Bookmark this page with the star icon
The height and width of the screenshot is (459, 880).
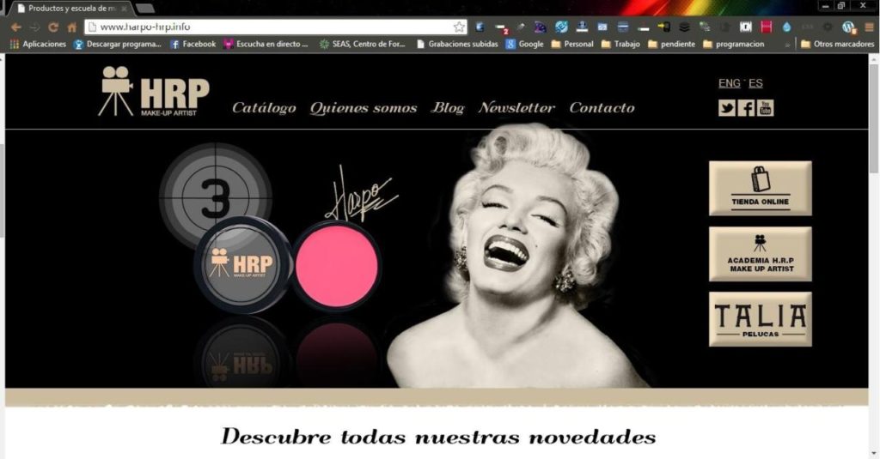[x=459, y=27]
